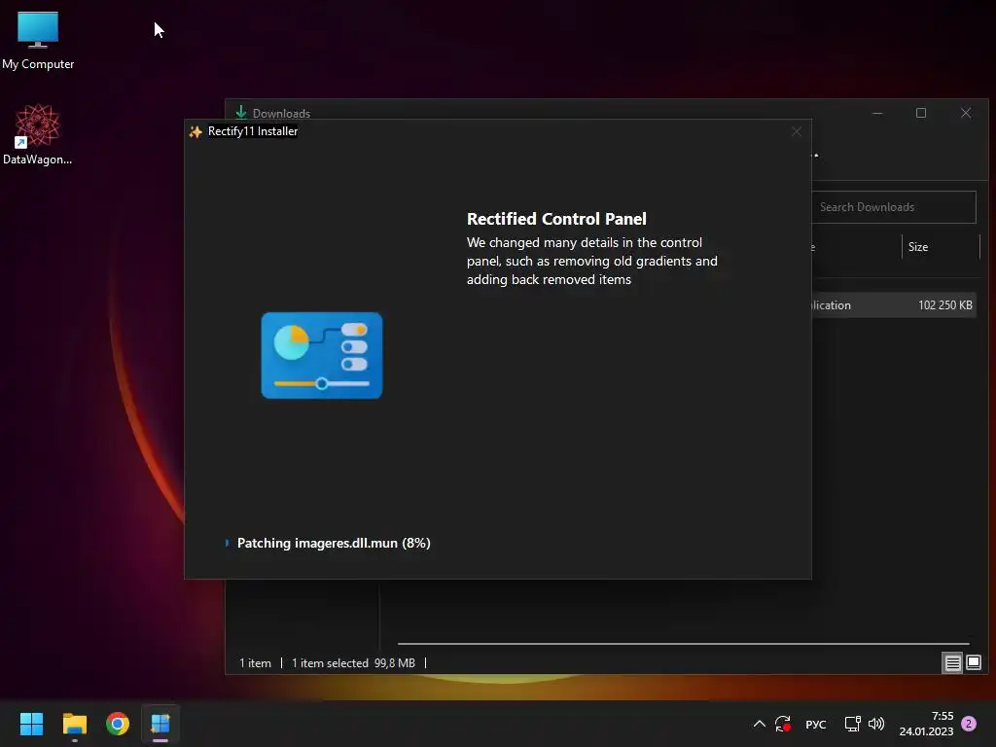Viewport: 996px width, 747px height.
Task: Minimize the Downloads window
Action: tap(877, 113)
